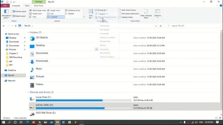Refresh the This PC view
Image resolution: width=223 pixels, height=125 pixels.
click(x=161, y=26)
